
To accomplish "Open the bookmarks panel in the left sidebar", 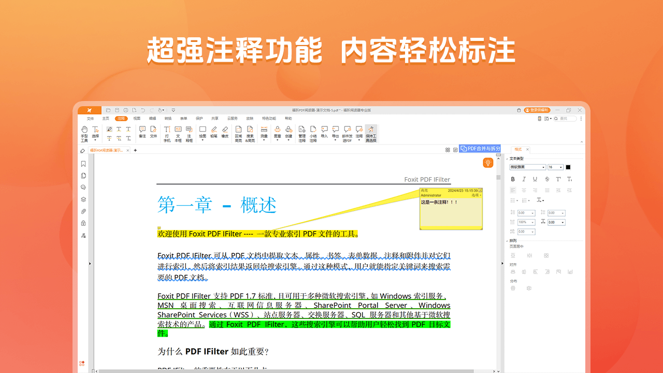I will [83, 164].
